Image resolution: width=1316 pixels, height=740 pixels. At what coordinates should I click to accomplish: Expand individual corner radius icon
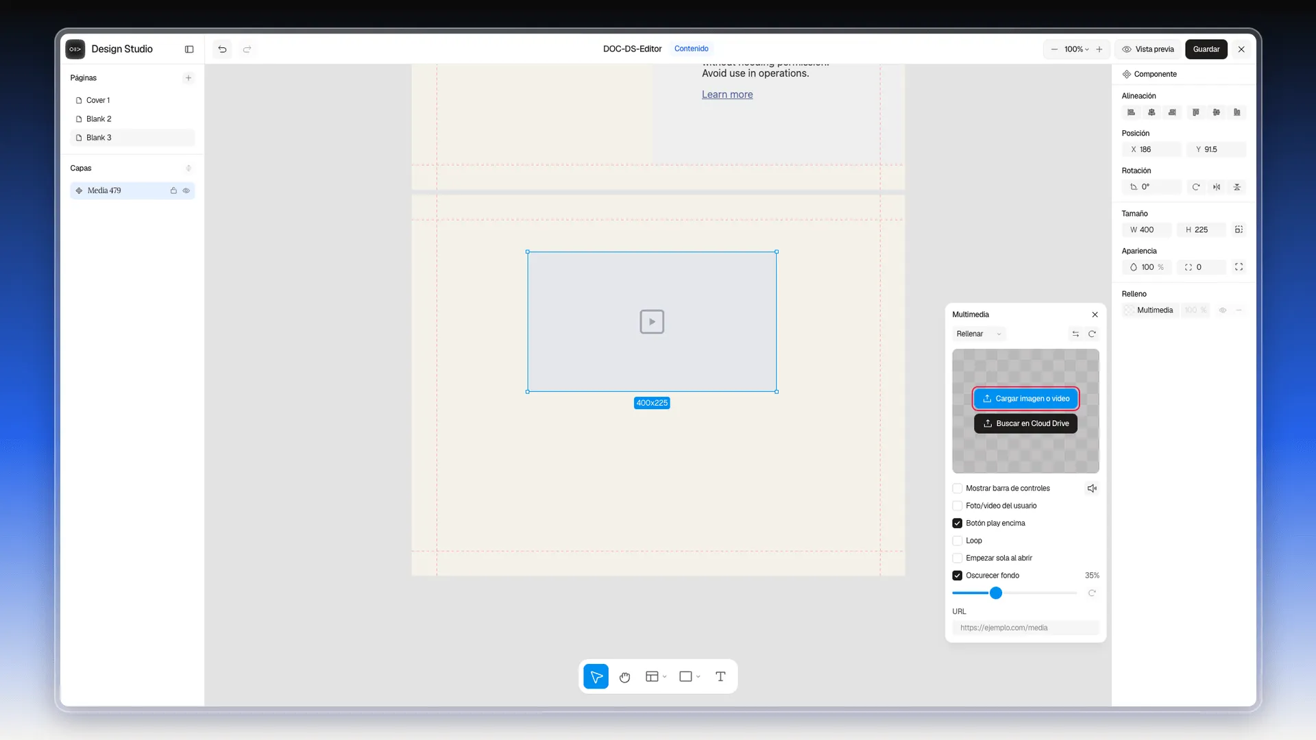[1239, 267]
